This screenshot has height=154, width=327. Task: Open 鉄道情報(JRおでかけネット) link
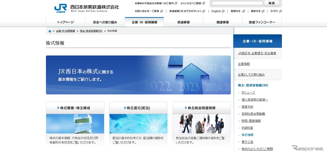point(186,11)
